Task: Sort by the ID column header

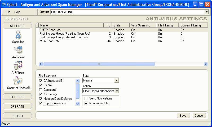Action: pos(108,25)
